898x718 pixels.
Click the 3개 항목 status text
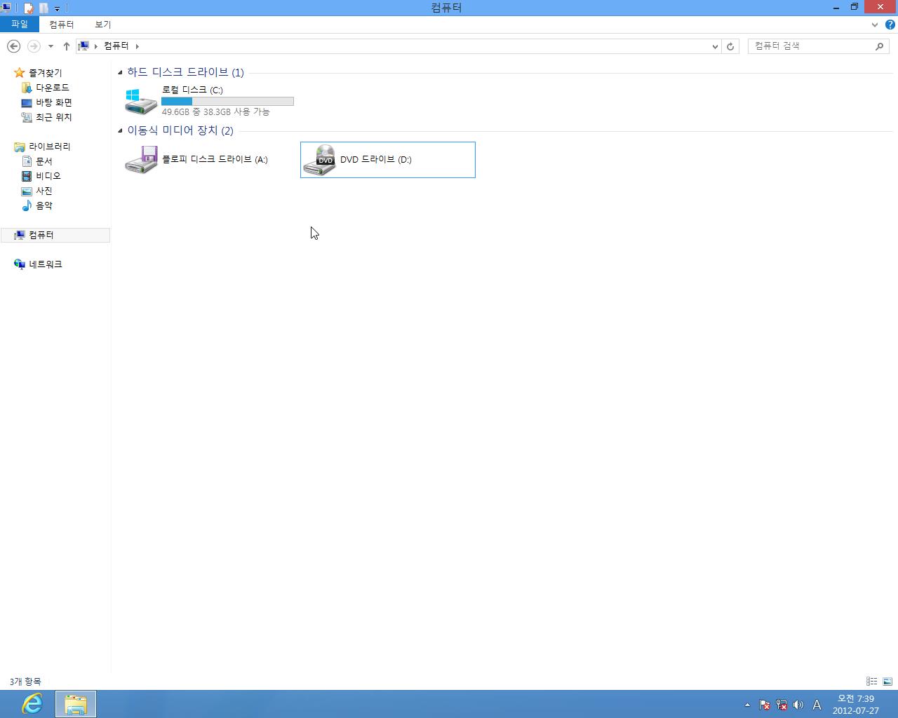tap(25, 682)
